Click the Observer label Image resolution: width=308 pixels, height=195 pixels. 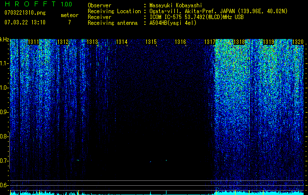point(99,5)
